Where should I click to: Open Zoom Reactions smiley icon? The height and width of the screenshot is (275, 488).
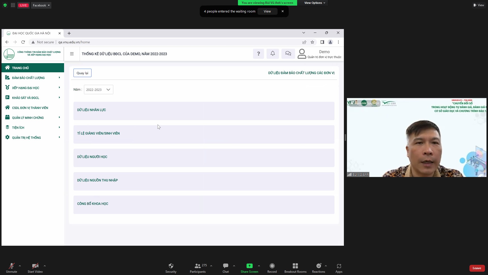click(x=318, y=266)
